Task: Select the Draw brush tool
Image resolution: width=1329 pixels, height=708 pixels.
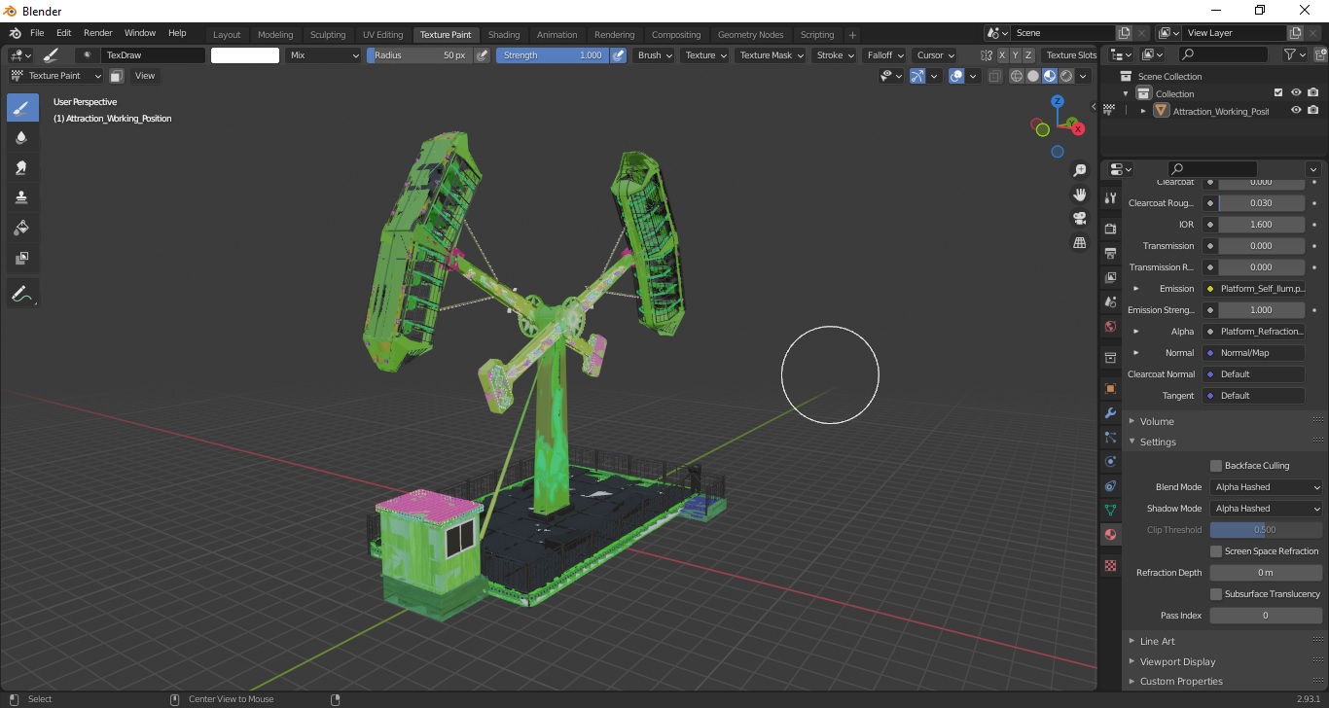Action: (x=22, y=108)
